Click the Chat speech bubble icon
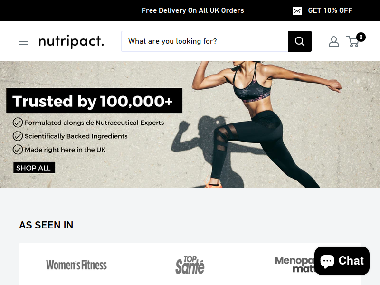The height and width of the screenshot is (285, 380). 327,261
